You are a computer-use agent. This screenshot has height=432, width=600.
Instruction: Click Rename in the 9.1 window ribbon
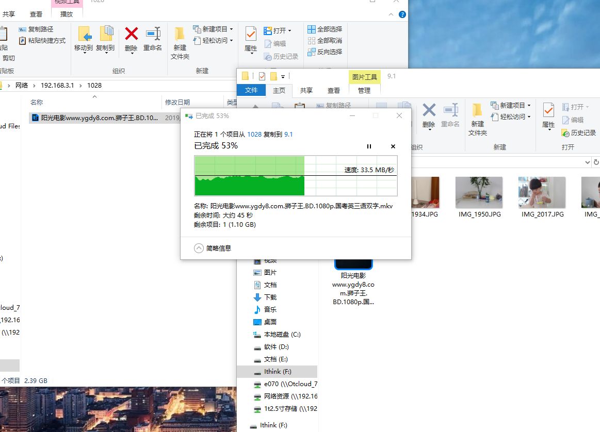[450, 115]
